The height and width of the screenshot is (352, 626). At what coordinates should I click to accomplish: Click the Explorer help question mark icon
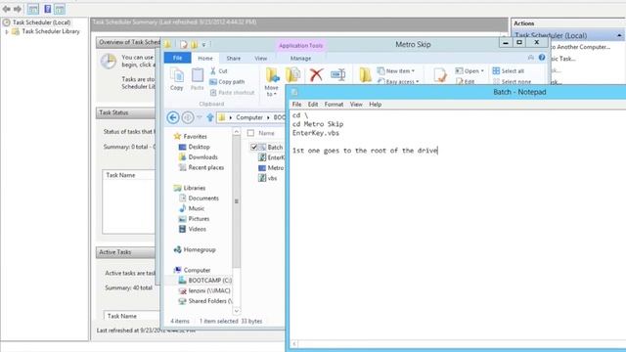(x=542, y=58)
